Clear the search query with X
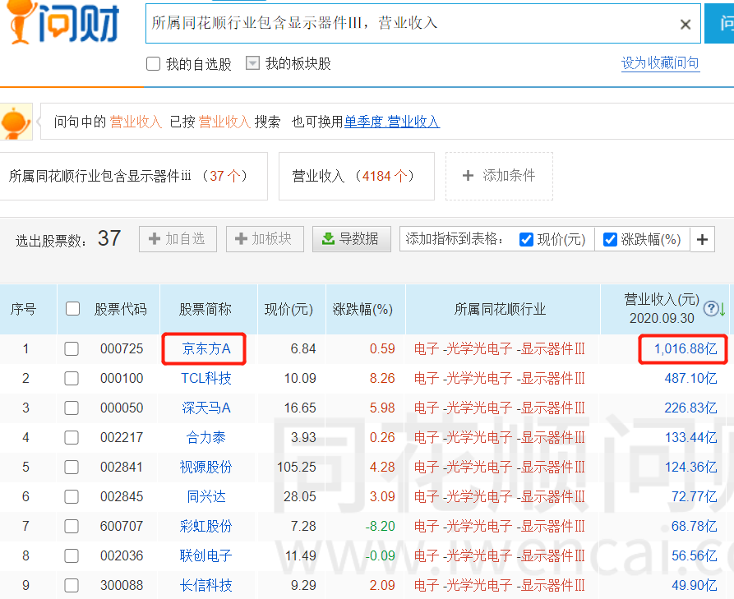734x599 pixels. (x=685, y=25)
